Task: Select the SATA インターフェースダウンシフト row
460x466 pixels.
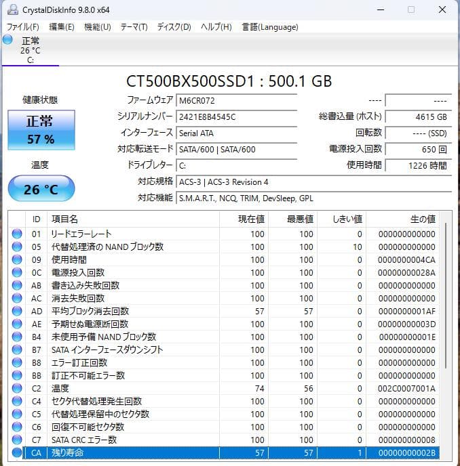Action: 224,349
